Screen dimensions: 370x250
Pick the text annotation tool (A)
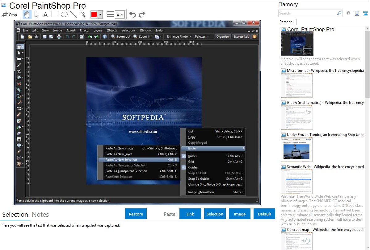pyautogui.click(x=45, y=14)
